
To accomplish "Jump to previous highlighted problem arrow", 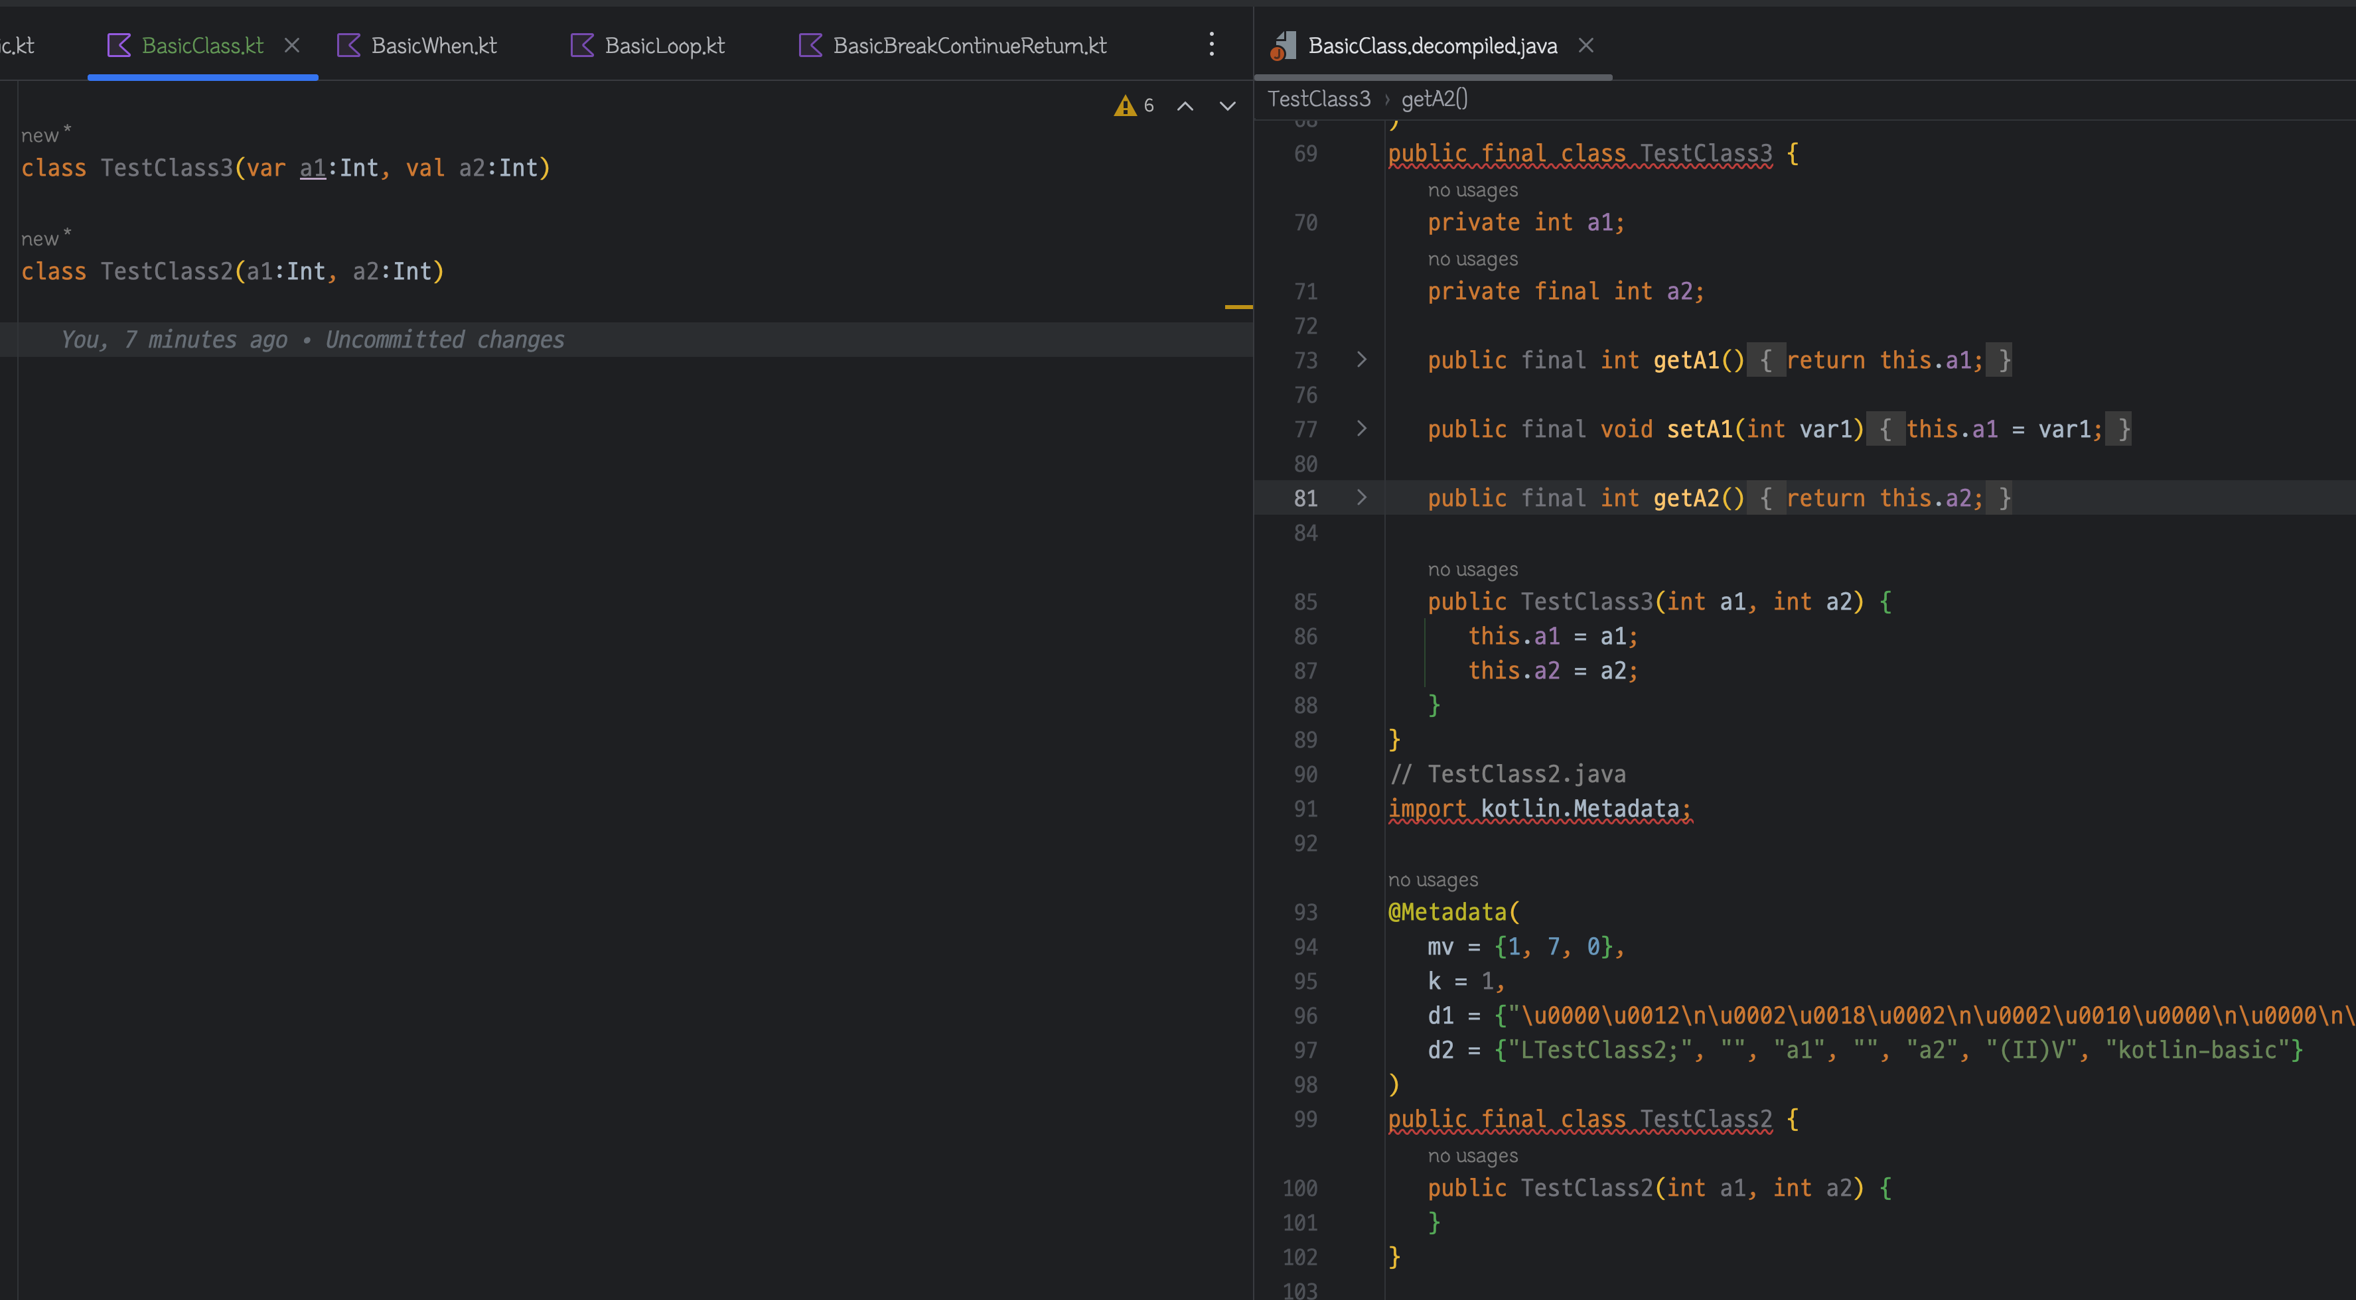I will click(x=1185, y=106).
